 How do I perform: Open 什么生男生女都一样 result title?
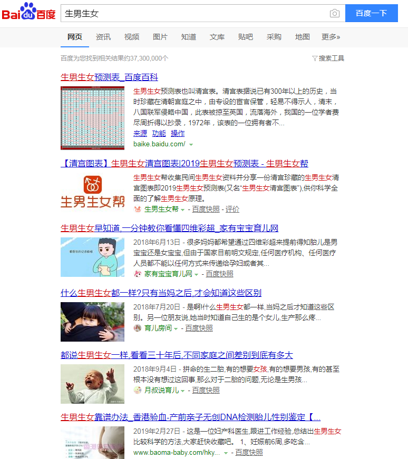pyautogui.click(x=161, y=293)
